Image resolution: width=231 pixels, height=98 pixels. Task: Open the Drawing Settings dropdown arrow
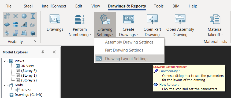(113, 35)
